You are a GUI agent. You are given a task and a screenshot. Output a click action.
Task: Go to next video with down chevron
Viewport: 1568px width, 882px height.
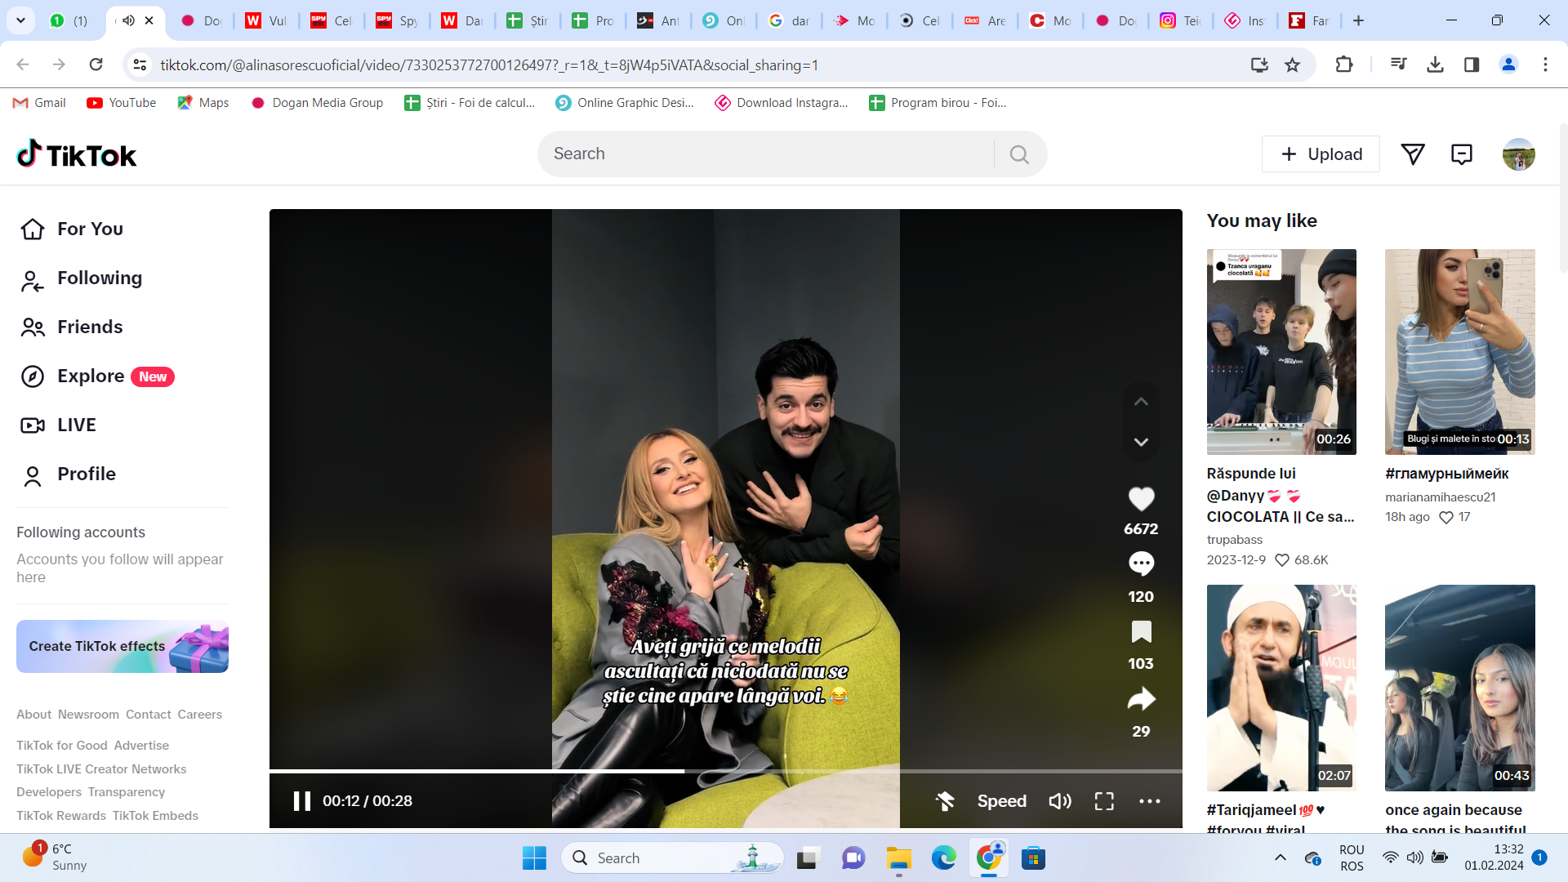pyautogui.click(x=1141, y=442)
